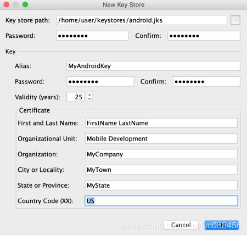Screen dimensions: 247x236
Task: Select the key store Confirm password field
Action: [x=204, y=36]
